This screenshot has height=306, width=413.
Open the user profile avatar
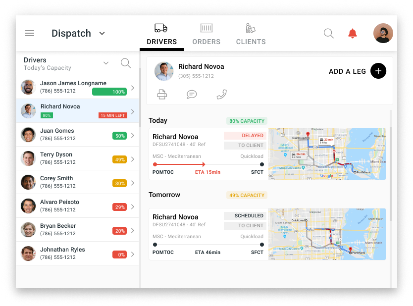pos(383,33)
